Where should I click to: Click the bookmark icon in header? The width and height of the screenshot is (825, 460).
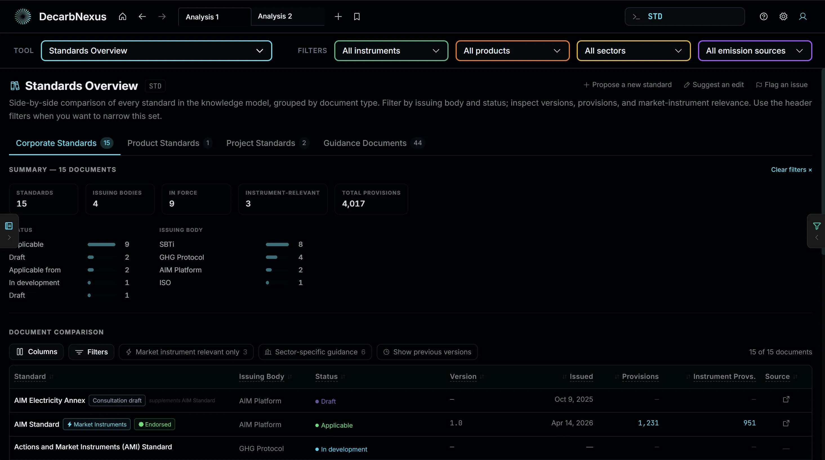coord(357,17)
